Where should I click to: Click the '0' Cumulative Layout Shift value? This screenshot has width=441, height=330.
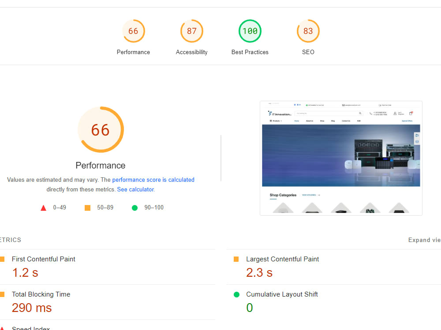pyautogui.click(x=250, y=308)
